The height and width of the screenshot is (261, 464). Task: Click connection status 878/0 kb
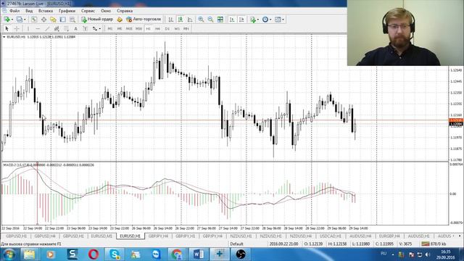coord(434,244)
